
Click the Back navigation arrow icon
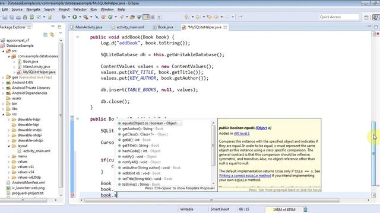(216, 17)
